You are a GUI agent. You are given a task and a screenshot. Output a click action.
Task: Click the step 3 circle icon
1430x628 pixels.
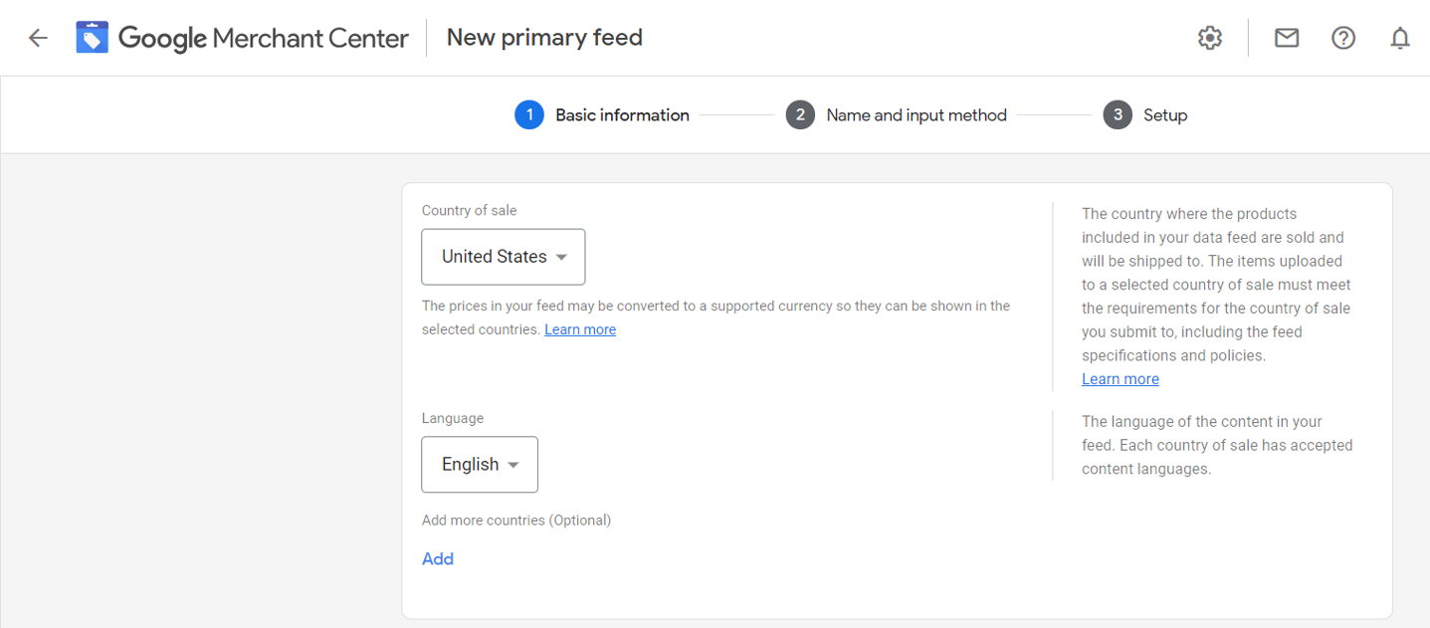1118,114
